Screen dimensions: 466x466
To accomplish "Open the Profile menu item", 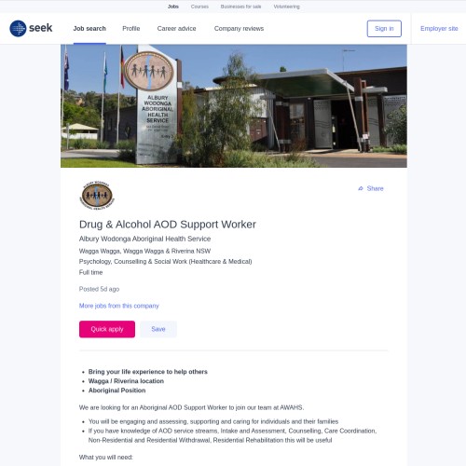I will [x=131, y=29].
